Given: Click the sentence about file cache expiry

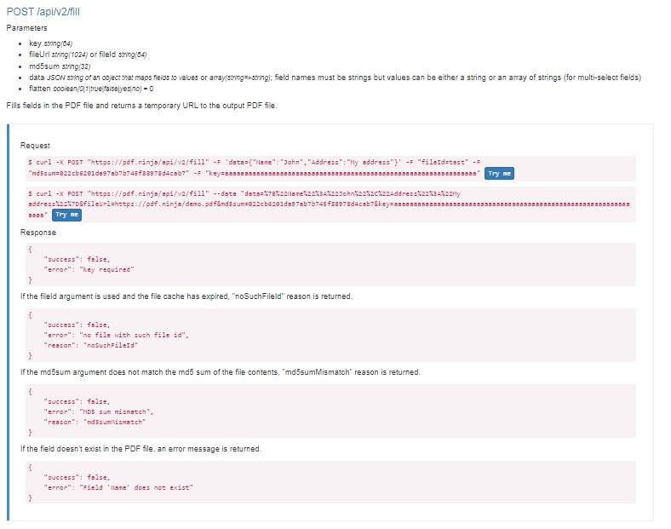Looking at the screenshot, I should click(x=186, y=296).
